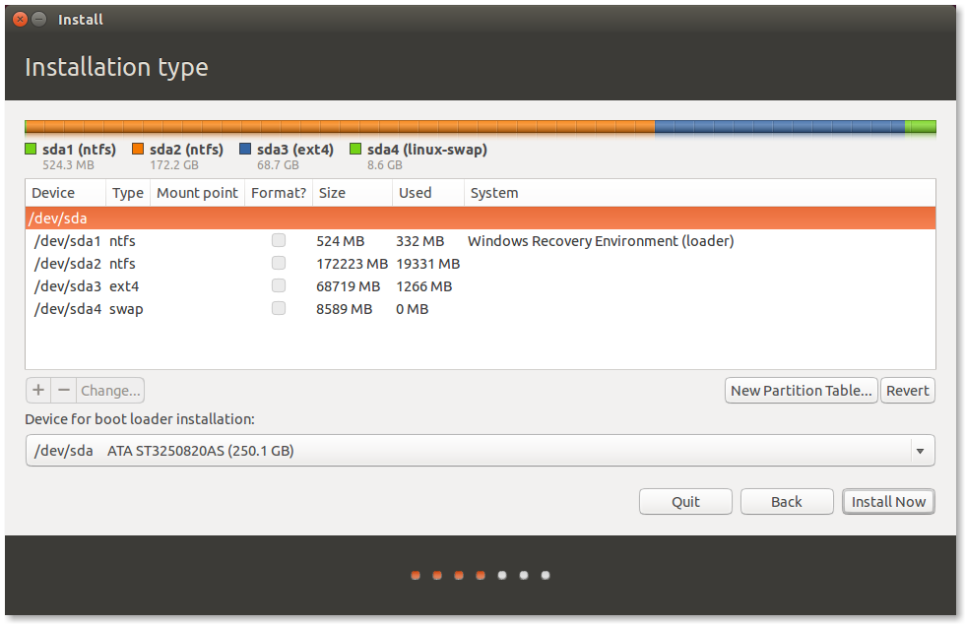965x624 pixels.
Task: Open the boot loader device dropdown
Action: [x=921, y=450]
